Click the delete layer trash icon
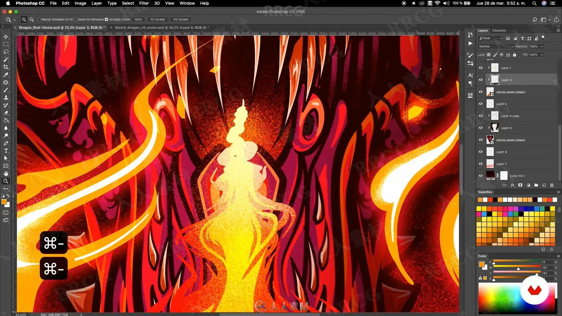562x316 pixels. 552,185
